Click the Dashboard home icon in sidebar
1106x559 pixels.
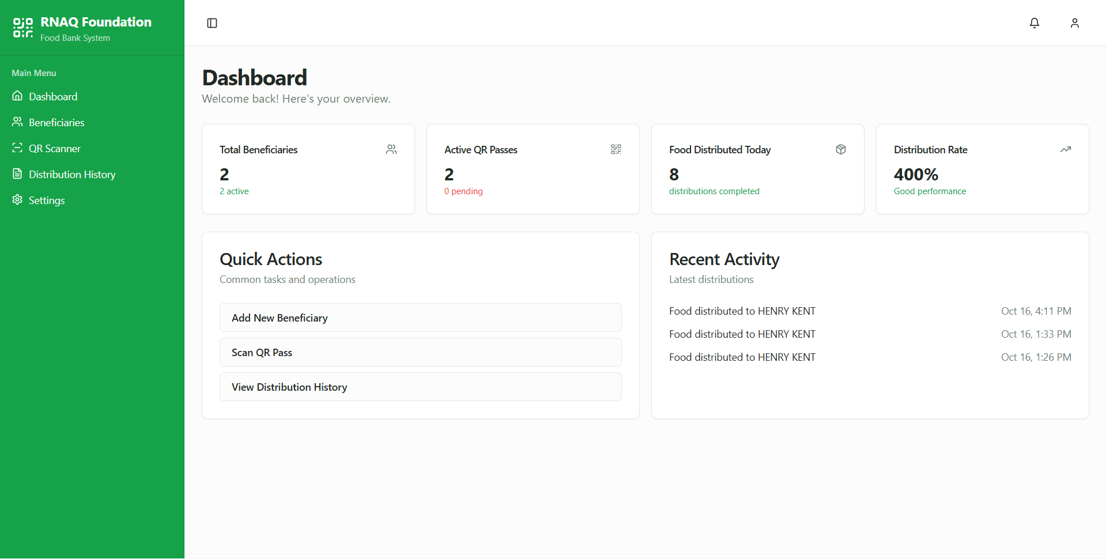coord(17,96)
